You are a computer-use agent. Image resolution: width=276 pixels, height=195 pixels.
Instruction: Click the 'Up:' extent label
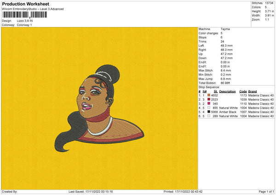[x=201, y=54]
